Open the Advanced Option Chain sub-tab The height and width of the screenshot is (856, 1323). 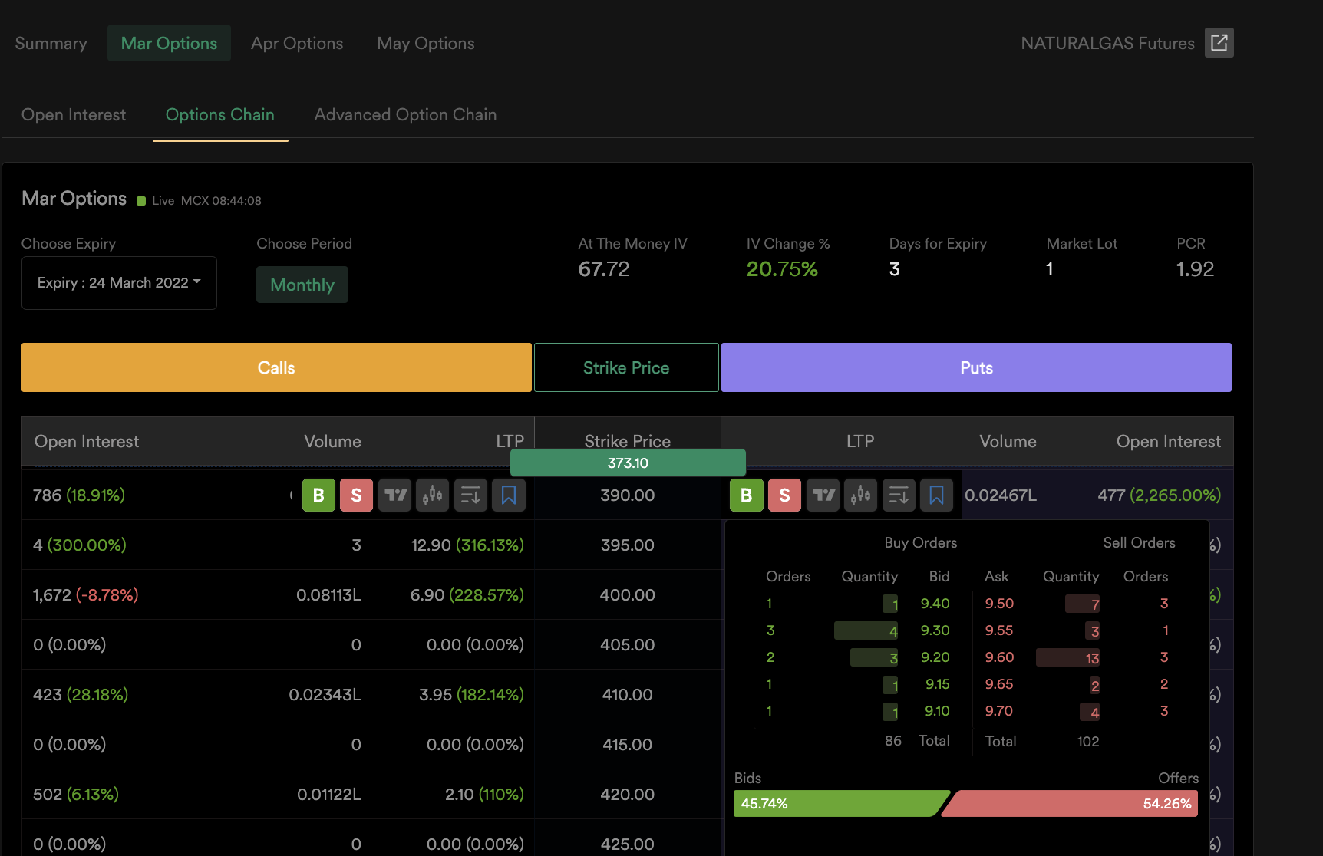[x=405, y=115]
